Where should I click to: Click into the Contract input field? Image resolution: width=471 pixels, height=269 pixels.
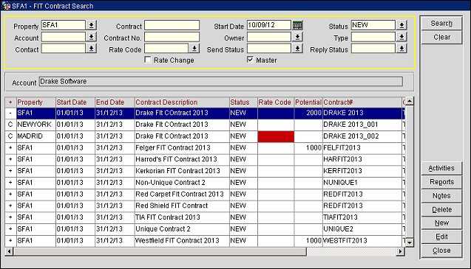(172, 25)
